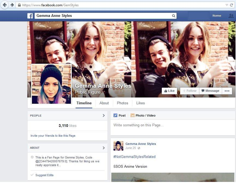Click Invite your friends to like this Page
The height and width of the screenshot is (183, 236).
click(x=53, y=136)
